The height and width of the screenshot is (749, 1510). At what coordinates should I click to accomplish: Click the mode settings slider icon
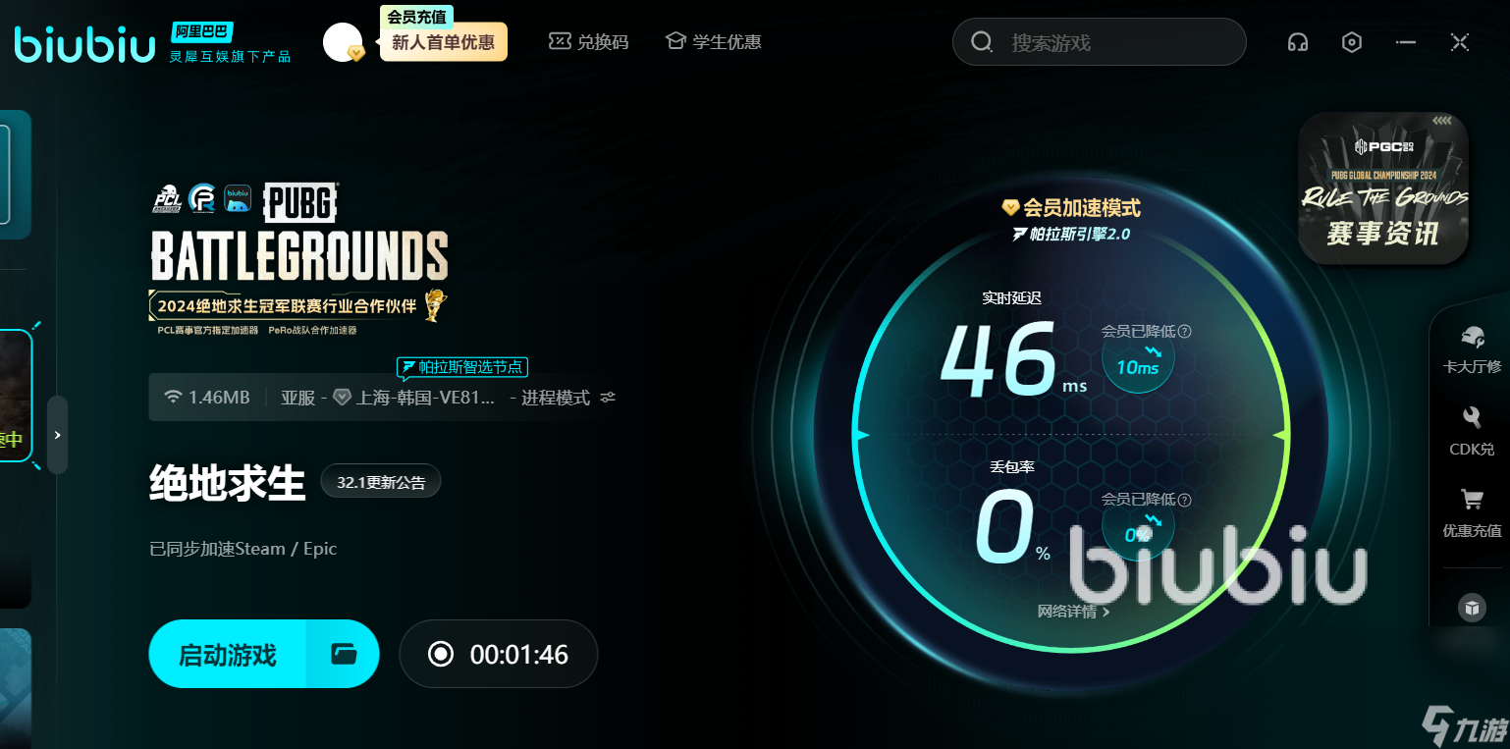tap(608, 398)
